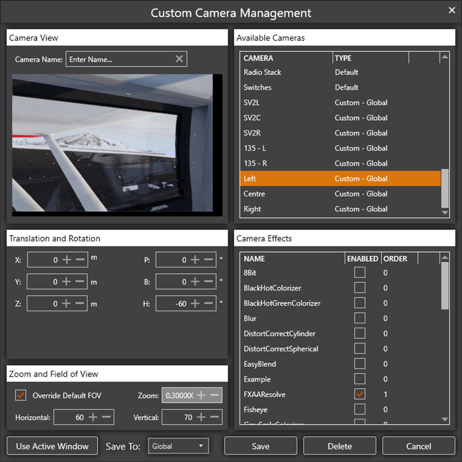The image size is (462, 462).
Task: Sort effects by ENABLED column header
Action: tap(363, 259)
